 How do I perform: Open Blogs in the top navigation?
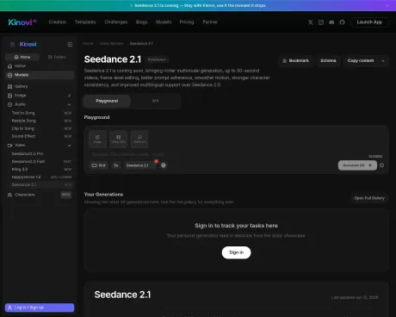coord(141,22)
